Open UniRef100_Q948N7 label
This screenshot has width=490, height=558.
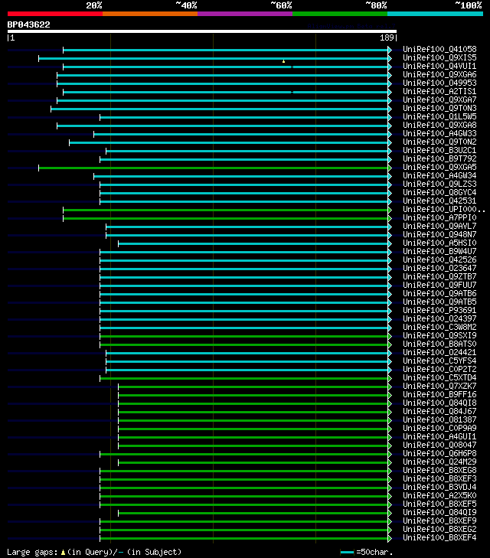pos(439,234)
